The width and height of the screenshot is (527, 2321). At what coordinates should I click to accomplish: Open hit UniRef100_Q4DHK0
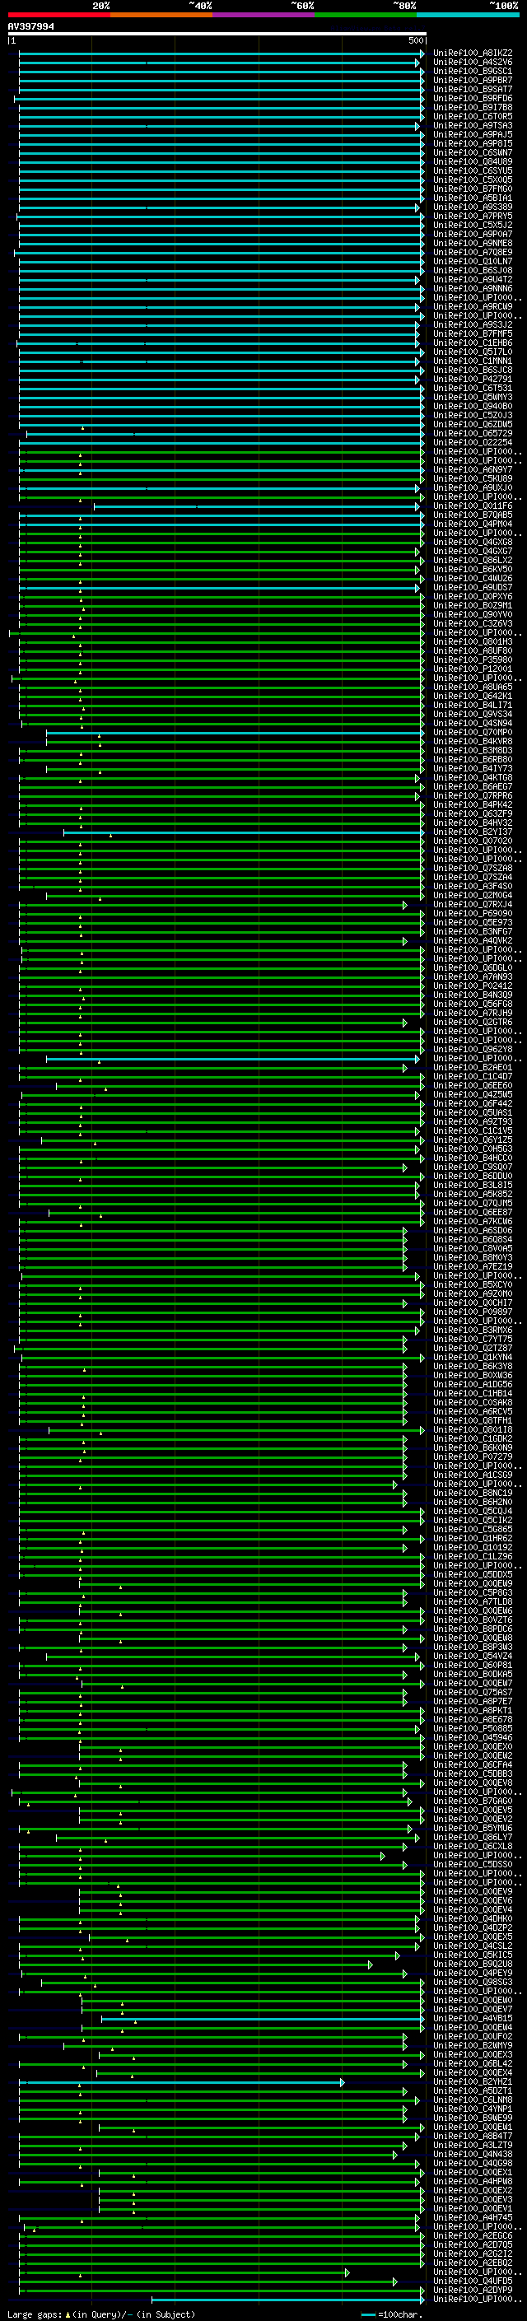pyautogui.click(x=473, y=1919)
